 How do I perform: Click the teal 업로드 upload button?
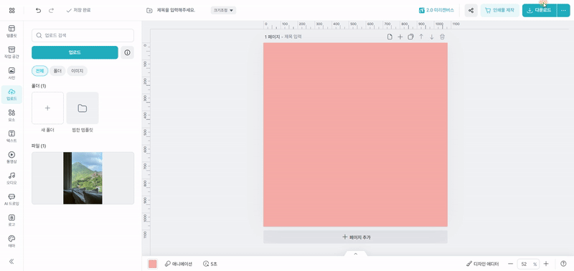(75, 52)
